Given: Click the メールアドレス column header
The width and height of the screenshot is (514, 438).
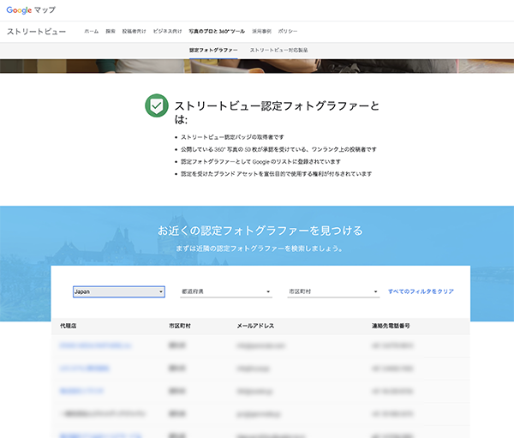Looking at the screenshot, I should tap(255, 326).
